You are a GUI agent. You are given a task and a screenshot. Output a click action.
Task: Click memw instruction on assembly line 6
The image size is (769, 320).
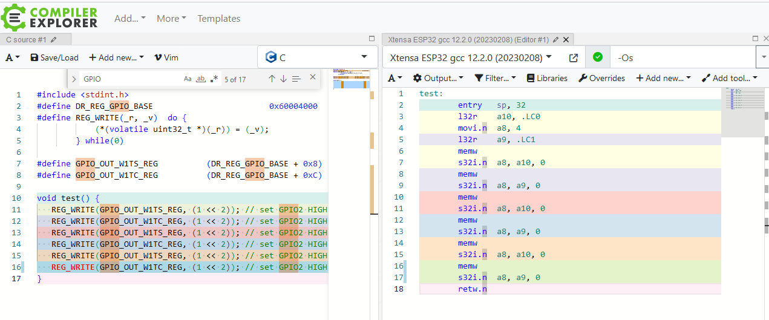point(468,152)
